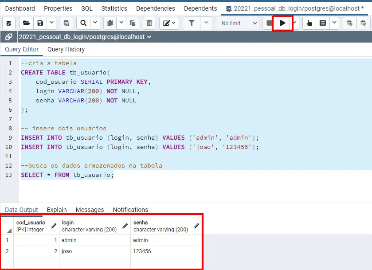Show the Notifications tab

(130, 210)
